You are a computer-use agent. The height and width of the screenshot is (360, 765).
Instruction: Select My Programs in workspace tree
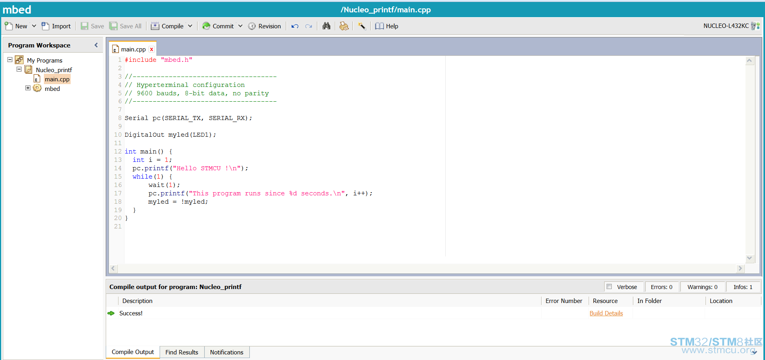[x=45, y=60]
